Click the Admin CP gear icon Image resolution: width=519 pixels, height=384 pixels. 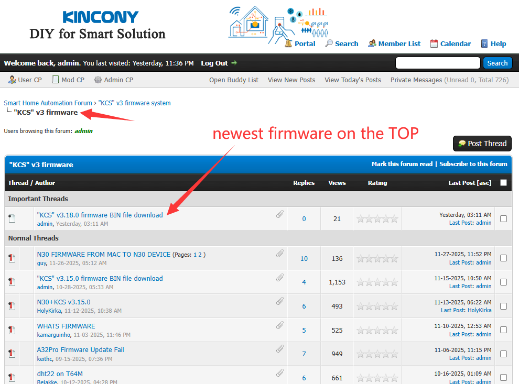[98, 80]
